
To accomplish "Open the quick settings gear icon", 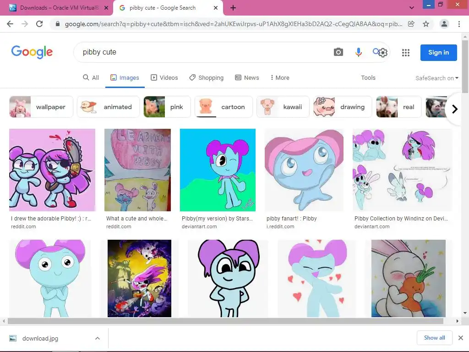I will 383,53.
